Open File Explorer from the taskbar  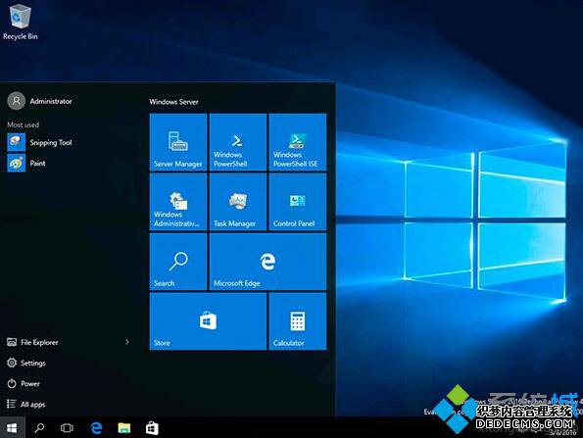tap(124, 428)
